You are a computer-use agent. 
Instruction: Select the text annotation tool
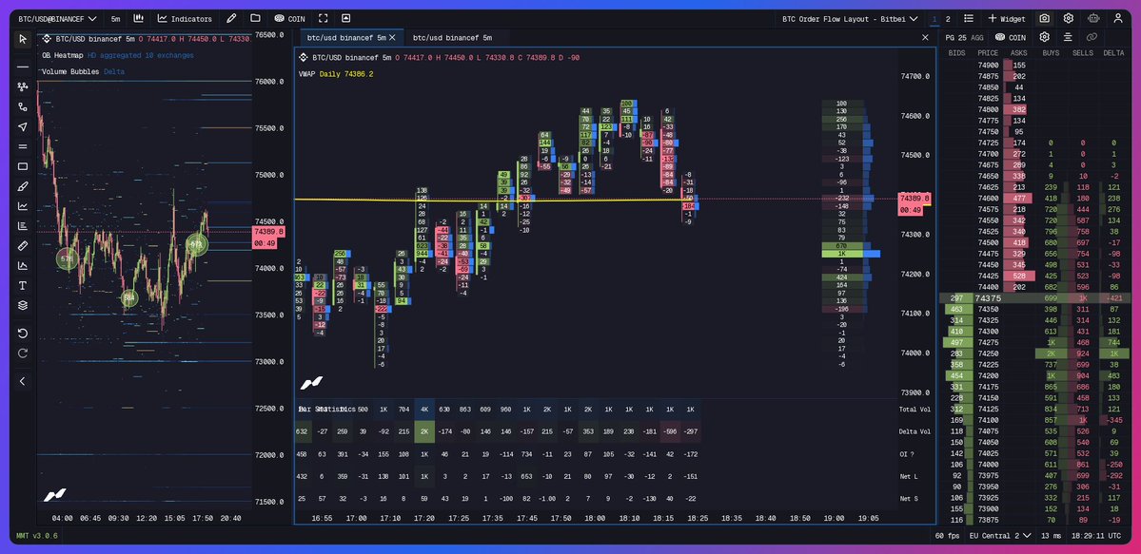click(23, 285)
